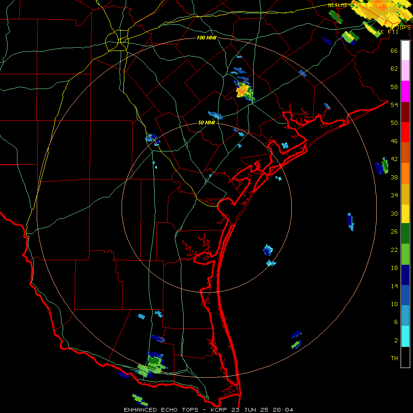Click the "38" legend value
The width and height of the screenshot is (413, 413).
click(394, 177)
